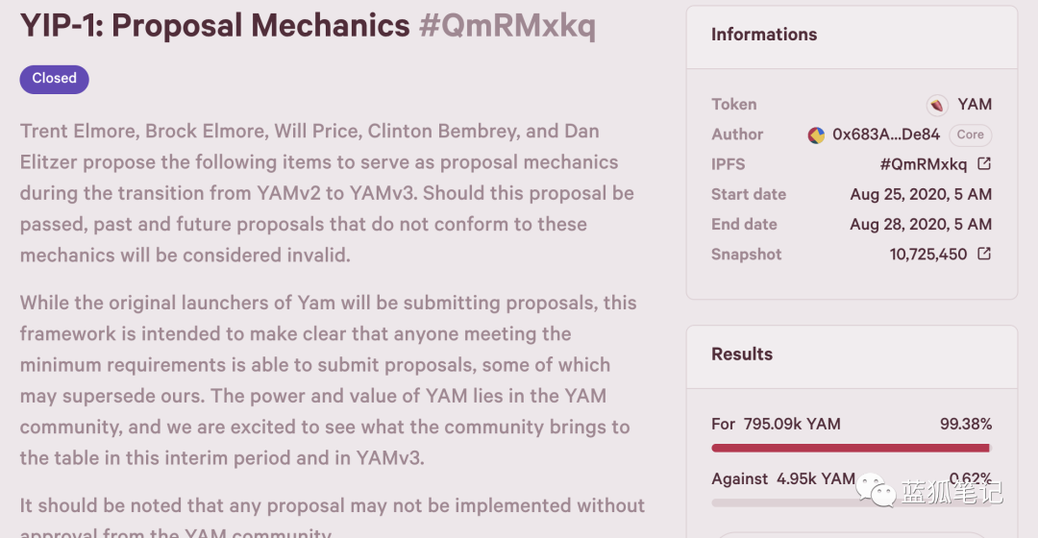This screenshot has height=538, width=1038.
Task: Open the IPFS external link icon
Action: pos(984,164)
